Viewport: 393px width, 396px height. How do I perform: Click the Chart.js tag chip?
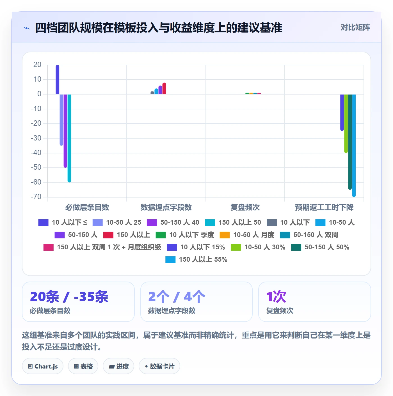(43, 366)
